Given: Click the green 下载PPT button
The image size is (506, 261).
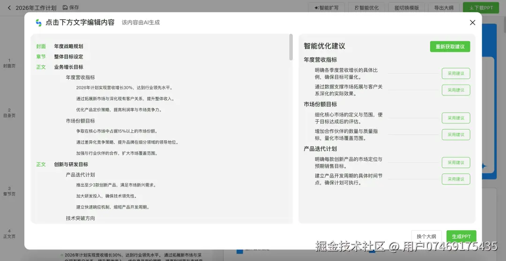Looking at the screenshot, I should (x=481, y=8).
